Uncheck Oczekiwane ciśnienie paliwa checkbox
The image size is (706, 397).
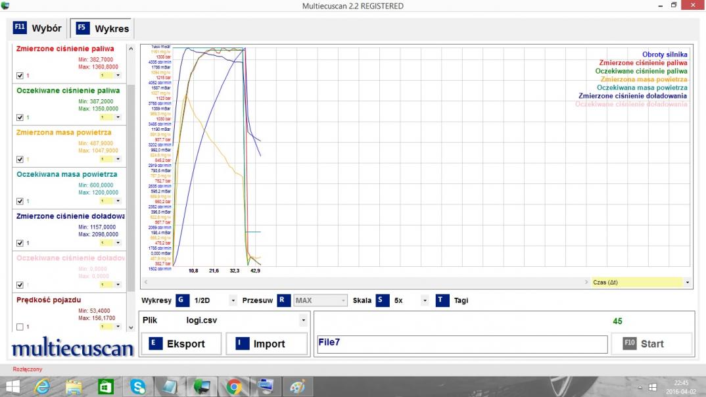20,118
